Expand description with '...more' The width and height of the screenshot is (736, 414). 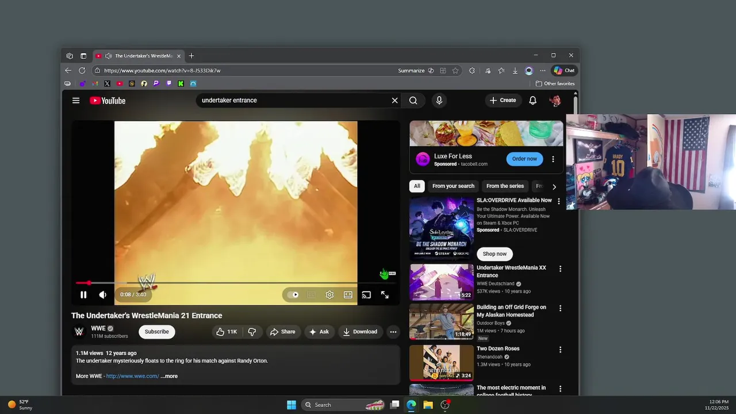point(169,376)
